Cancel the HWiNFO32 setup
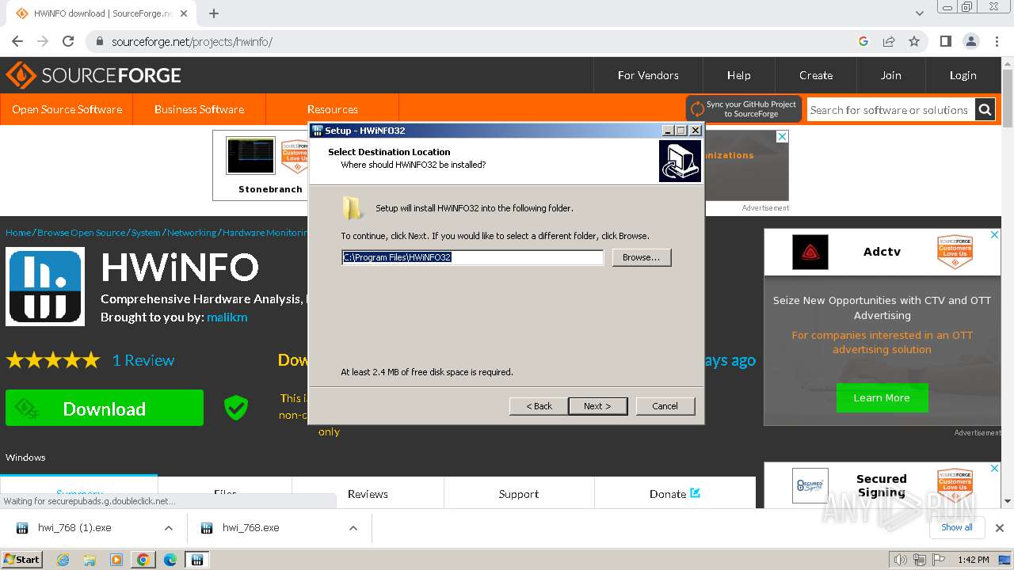The height and width of the screenshot is (570, 1014). tap(665, 406)
